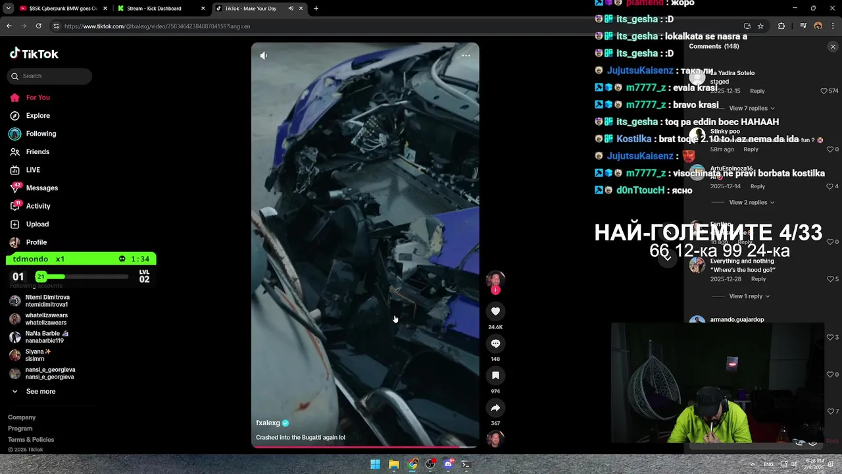Close the Comments panel
The width and height of the screenshot is (842, 474).
click(833, 47)
